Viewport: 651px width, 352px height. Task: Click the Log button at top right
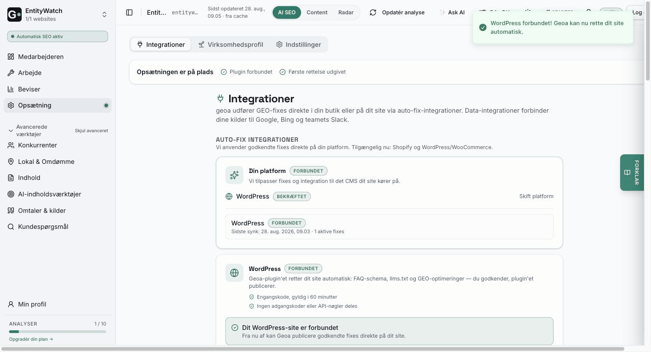[x=637, y=13]
